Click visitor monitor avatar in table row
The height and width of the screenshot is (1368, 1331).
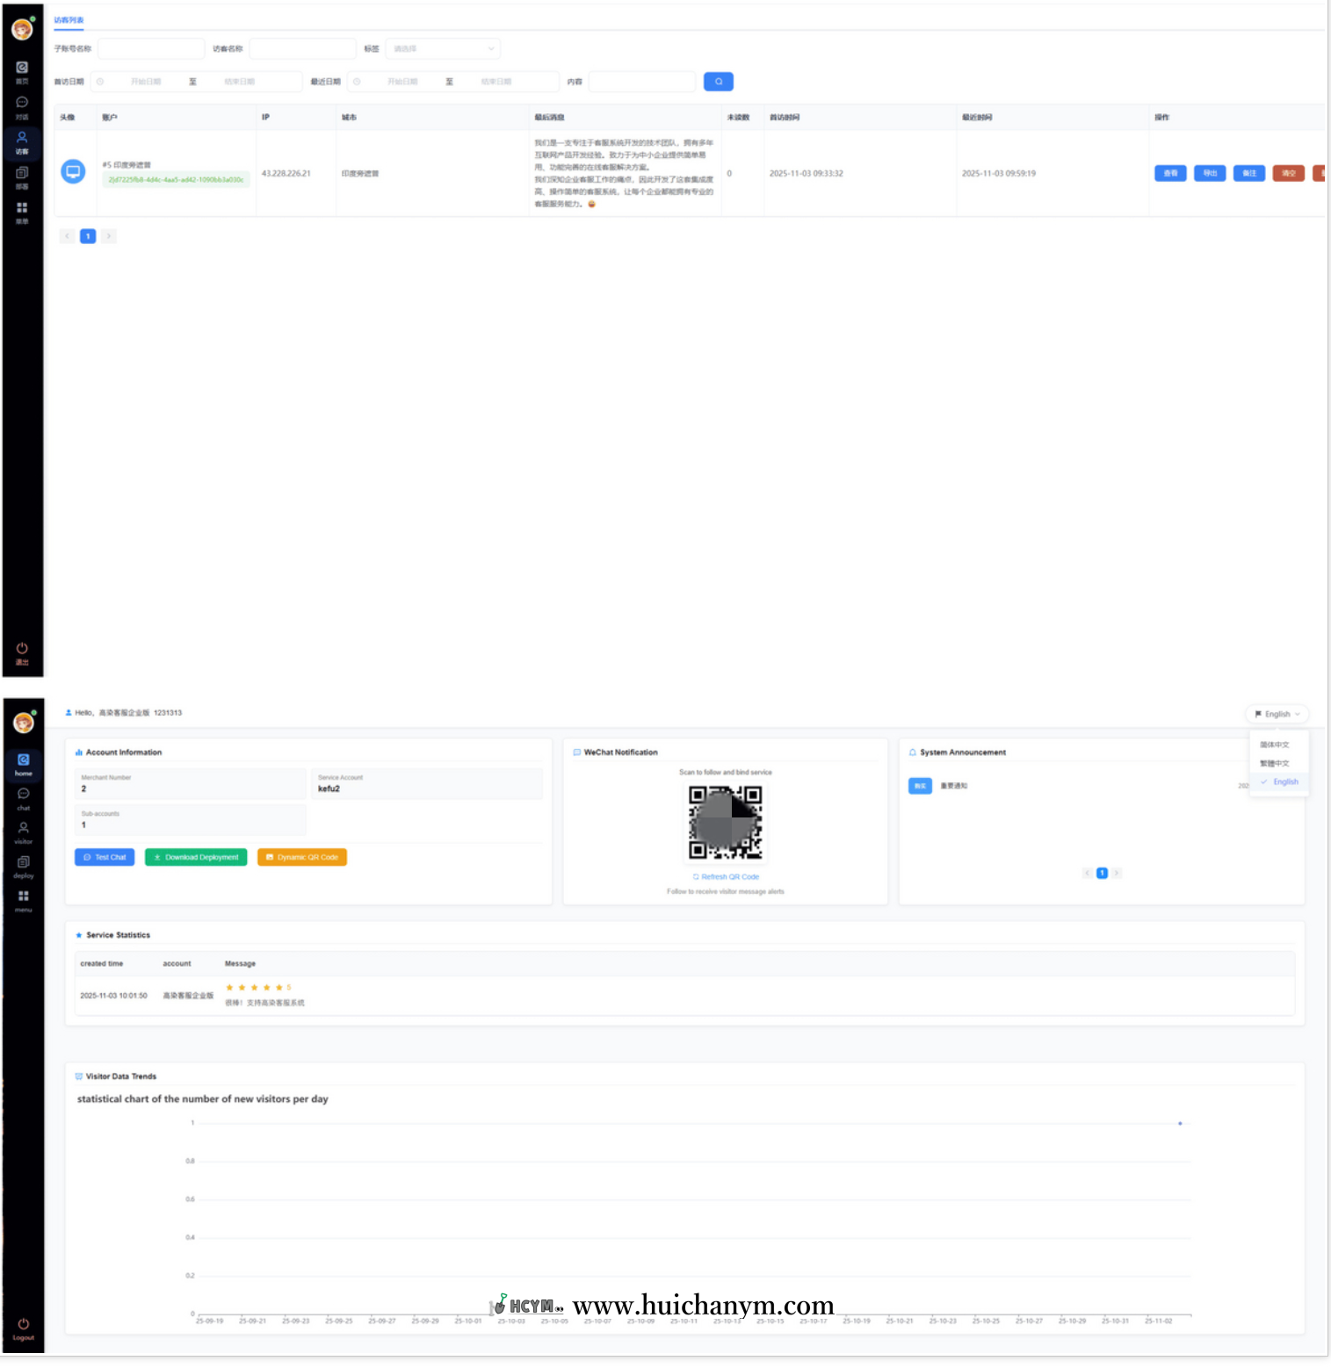[73, 172]
